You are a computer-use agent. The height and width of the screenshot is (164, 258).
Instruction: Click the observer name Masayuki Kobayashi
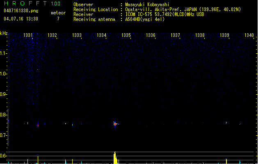click(147, 5)
